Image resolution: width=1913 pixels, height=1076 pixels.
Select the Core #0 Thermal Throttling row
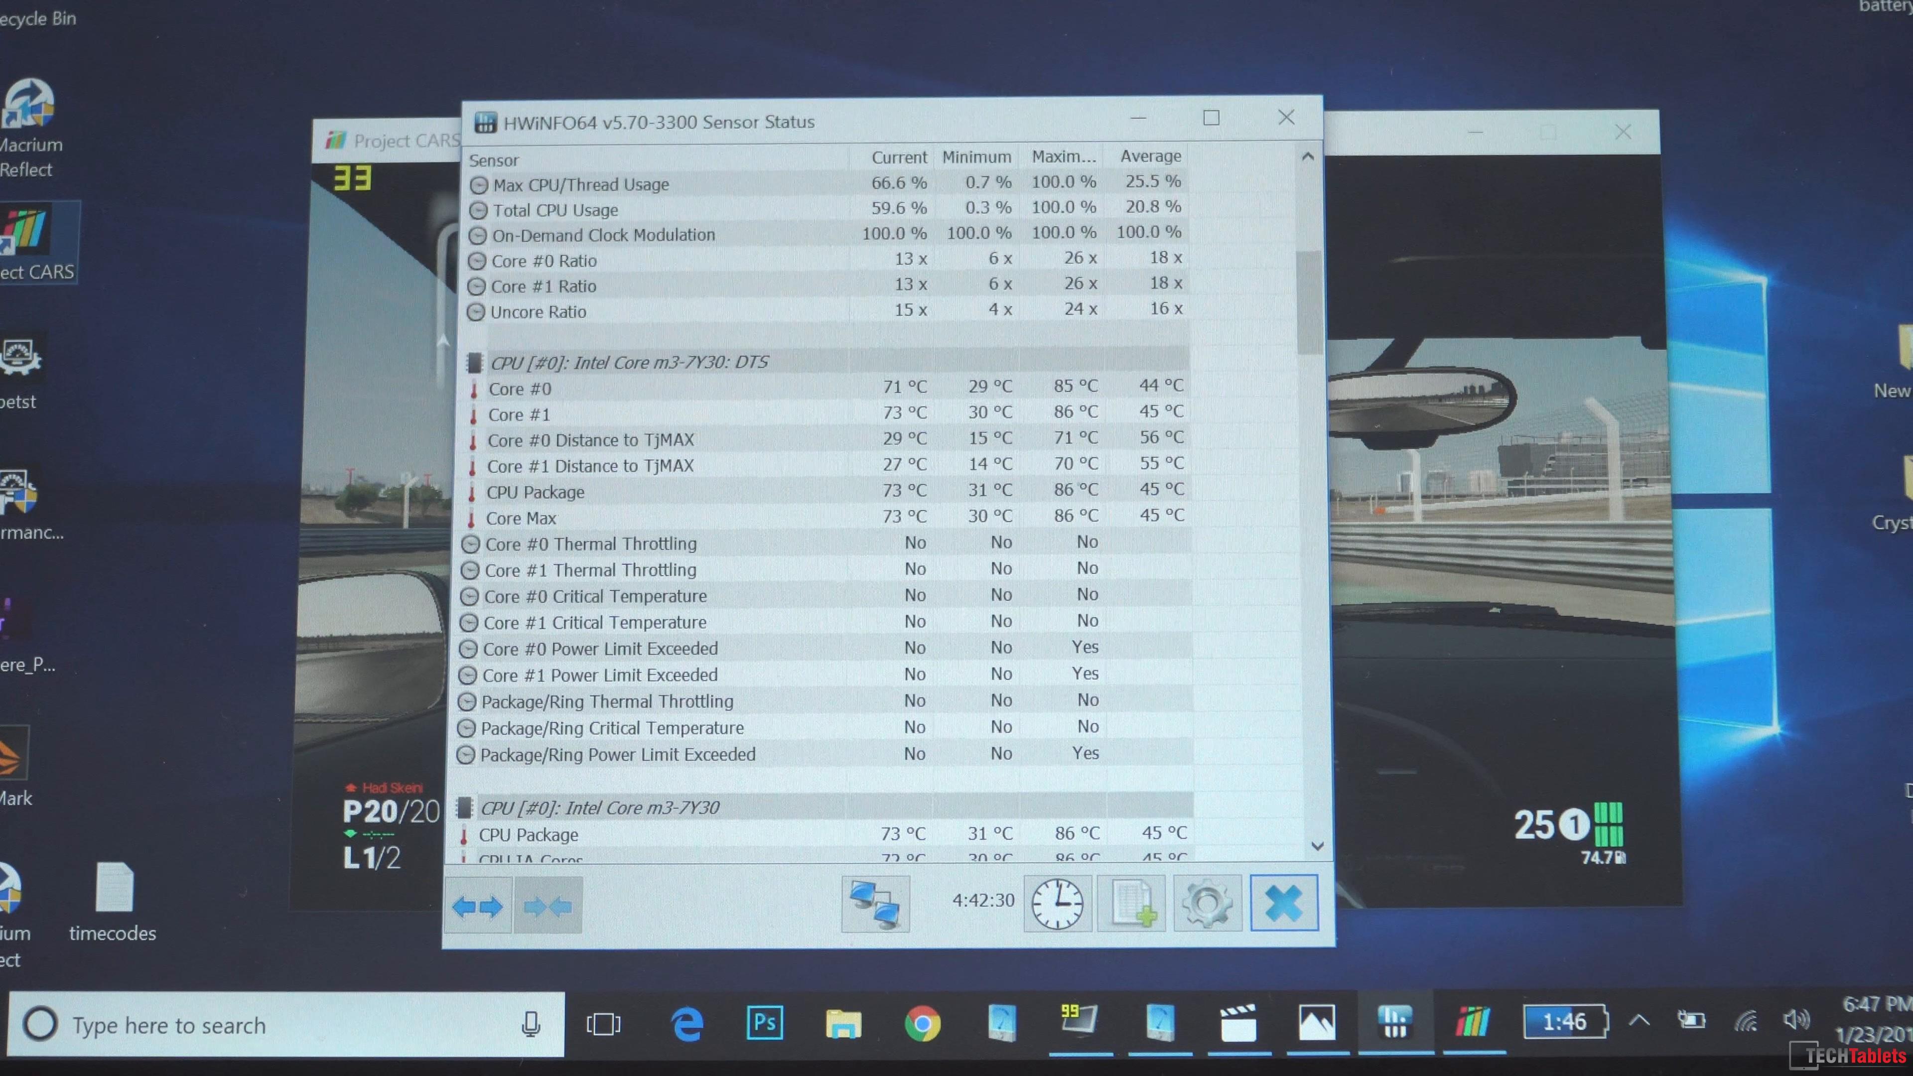tap(826, 543)
